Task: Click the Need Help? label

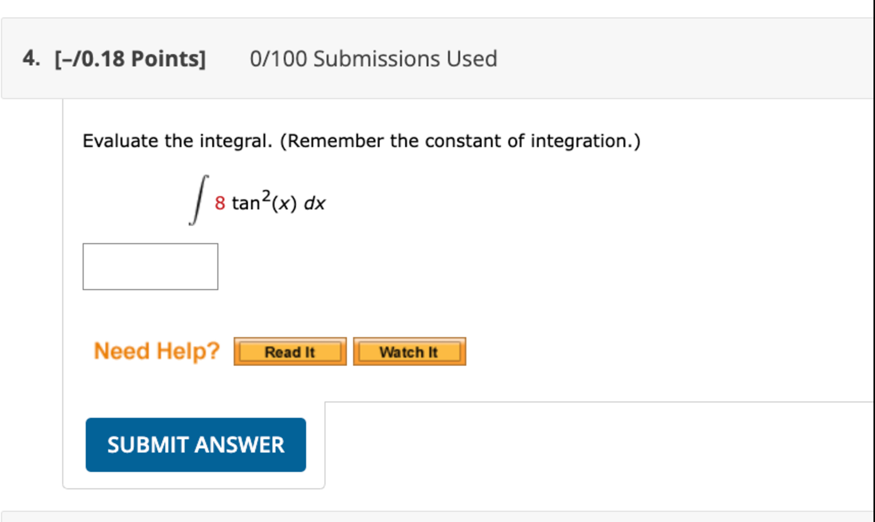Action: point(156,350)
